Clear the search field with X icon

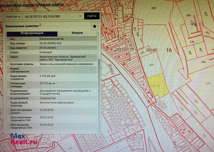click(80, 16)
